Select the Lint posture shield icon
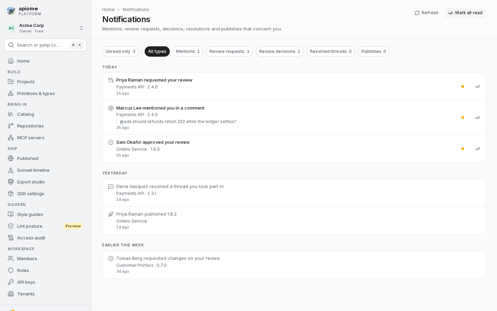Image resolution: width=497 pixels, height=311 pixels. pos(11,226)
